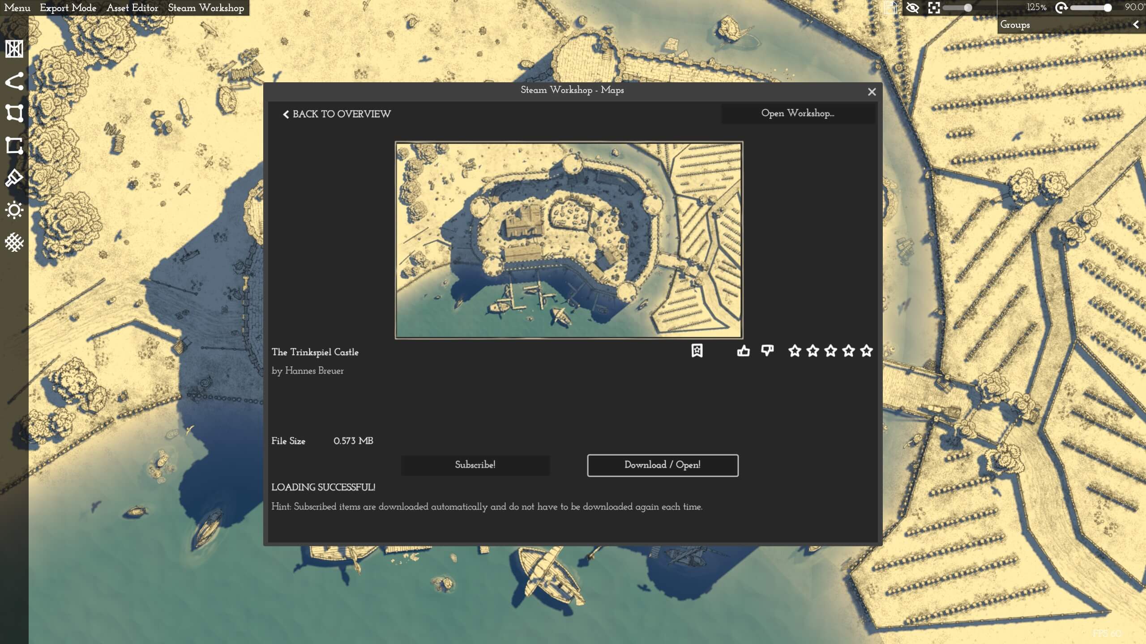Viewport: 1146px width, 644px height.
Task: Open the crosshatch grid tool
Action: 14,242
